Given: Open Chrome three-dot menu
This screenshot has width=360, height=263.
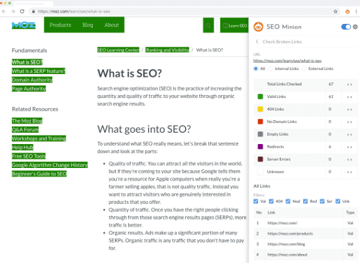Looking at the screenshot, I should [x=356, y=11].
